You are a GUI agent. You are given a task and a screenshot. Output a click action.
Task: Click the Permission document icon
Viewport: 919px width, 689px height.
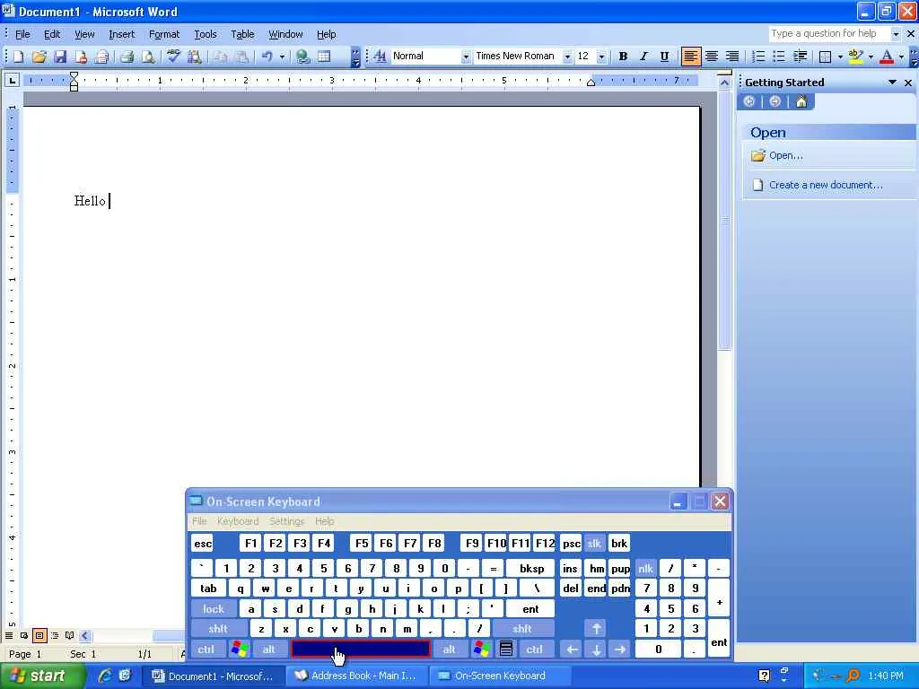pyautogui.click(x=81, y=57)
